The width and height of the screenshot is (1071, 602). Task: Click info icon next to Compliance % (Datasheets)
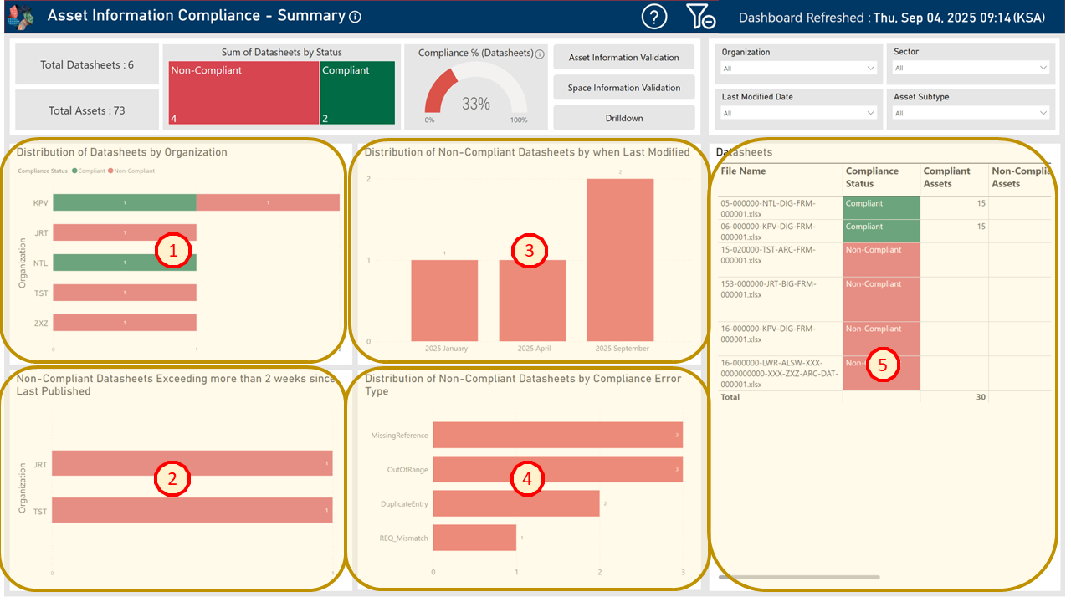(x=540, y=54)
